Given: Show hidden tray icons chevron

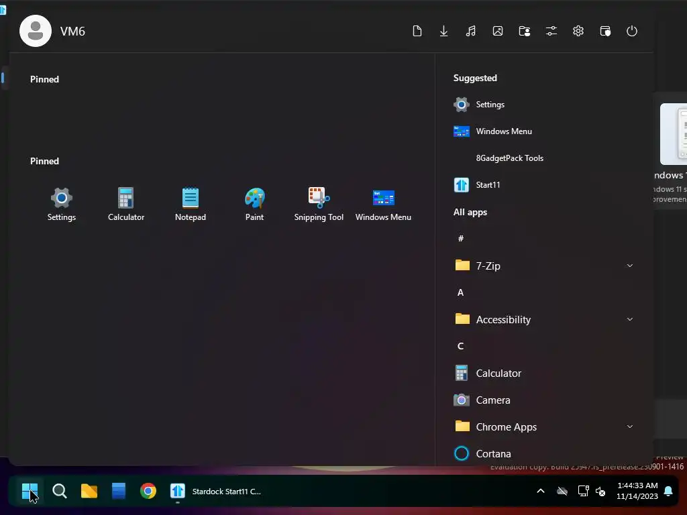Looking at the screenshot, I should 541,492.
